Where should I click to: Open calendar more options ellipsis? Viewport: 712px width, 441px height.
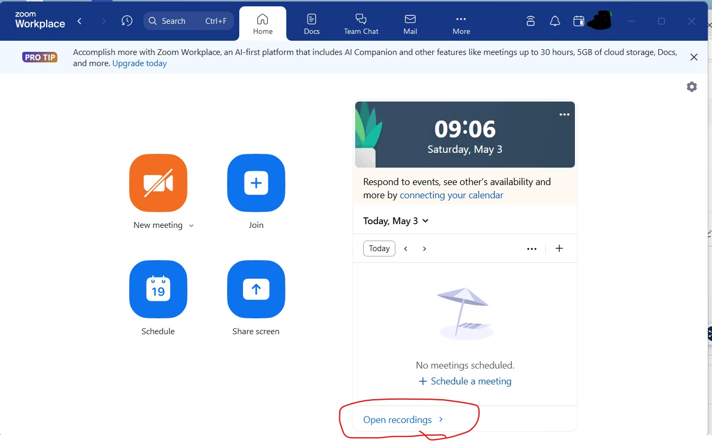[532, 249]
